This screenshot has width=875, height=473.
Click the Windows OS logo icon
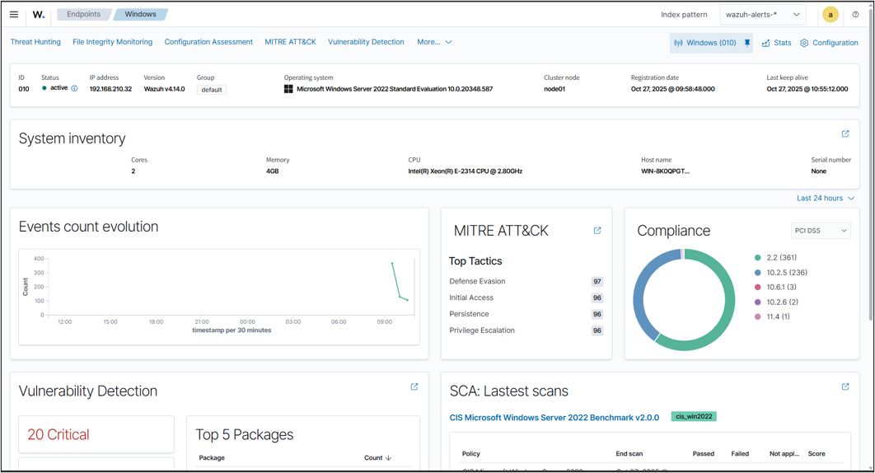pyautogui.click(x=288, y=89)
